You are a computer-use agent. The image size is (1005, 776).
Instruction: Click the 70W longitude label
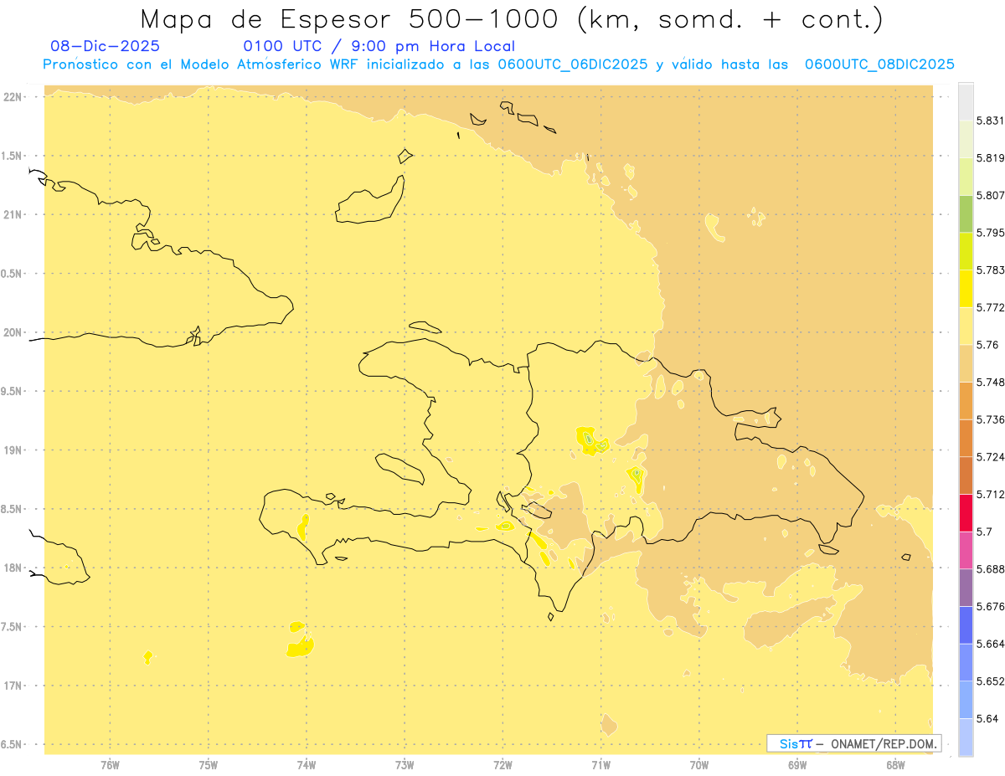tap(699, 764)
